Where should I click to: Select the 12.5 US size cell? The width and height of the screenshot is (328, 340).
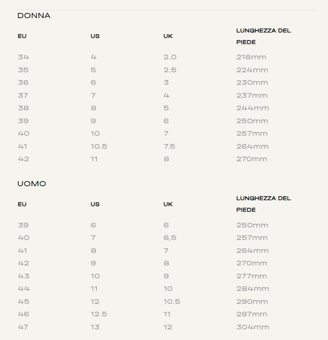click(x=99, y=314)
